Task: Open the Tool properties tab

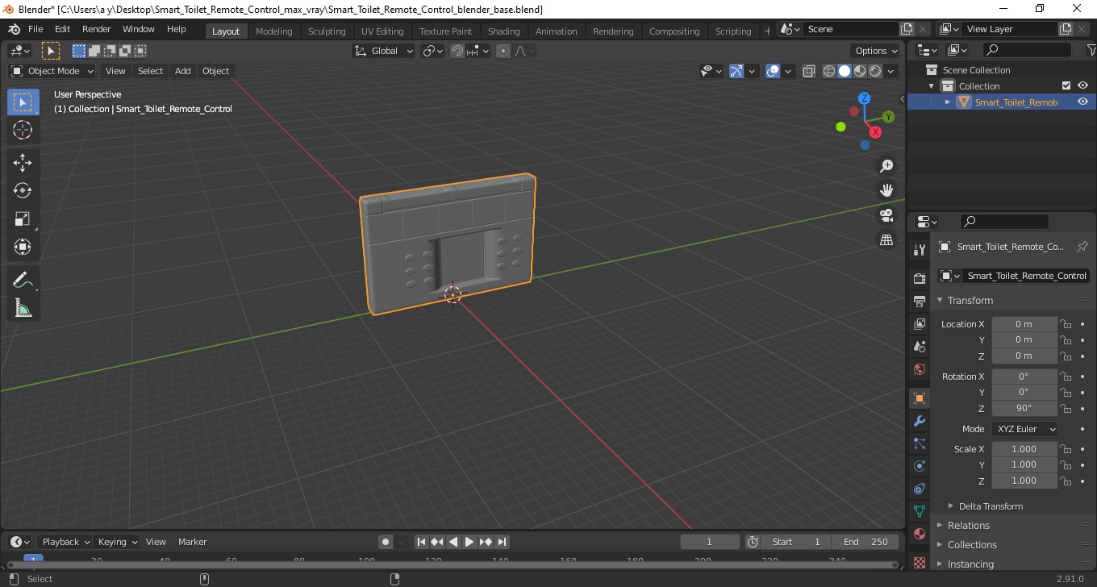Action: click(x=919, y=250)
